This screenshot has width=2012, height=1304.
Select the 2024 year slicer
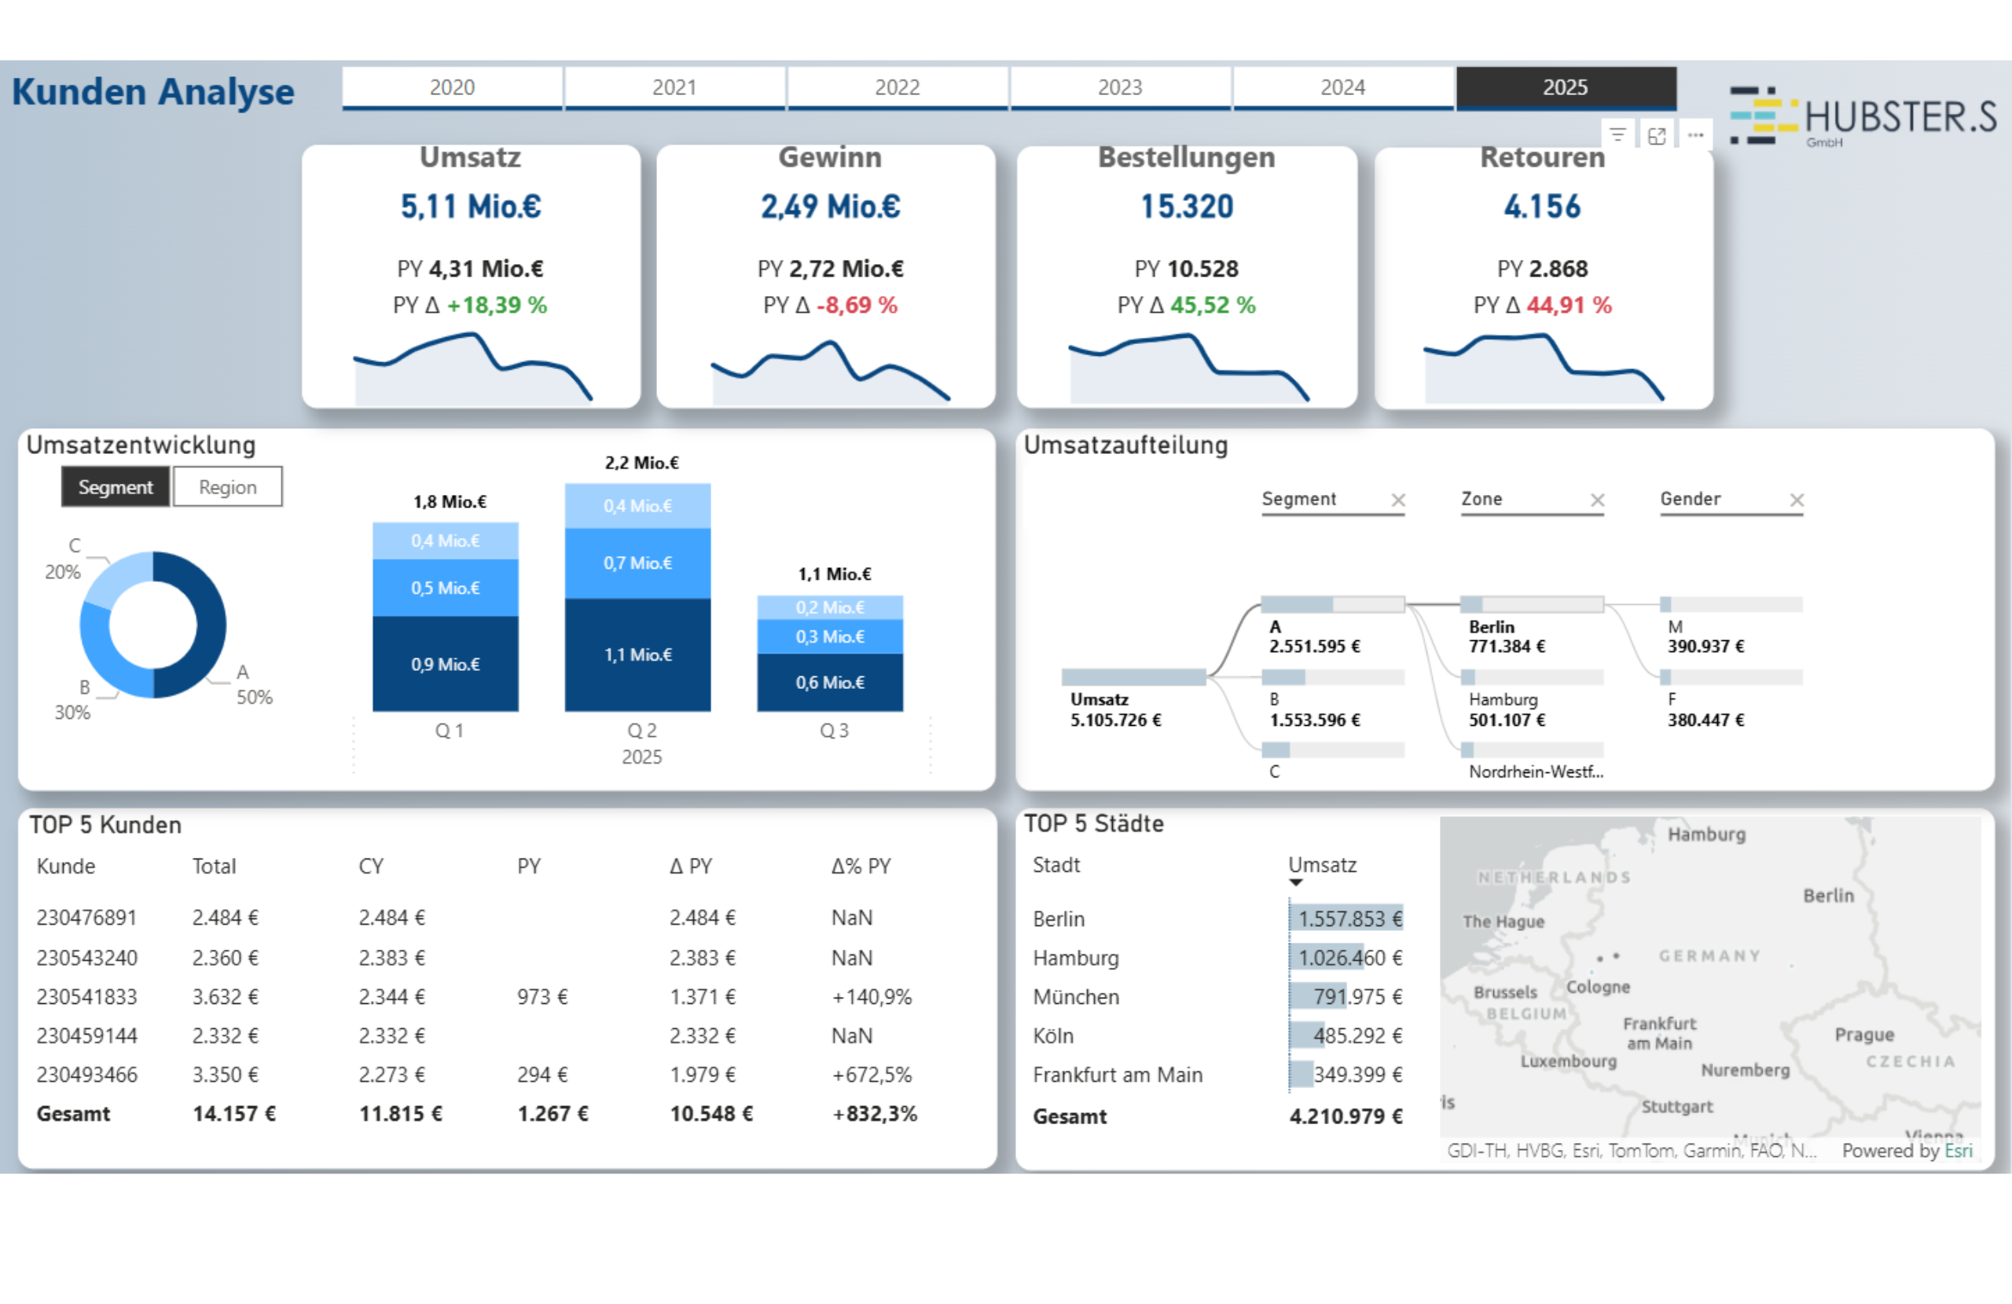coord(1342,88)
